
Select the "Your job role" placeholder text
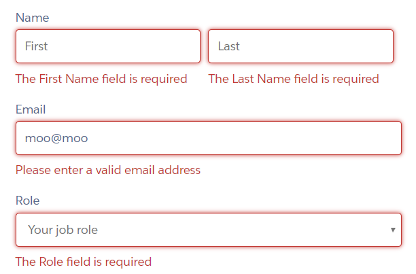click(x=63, y=230)
